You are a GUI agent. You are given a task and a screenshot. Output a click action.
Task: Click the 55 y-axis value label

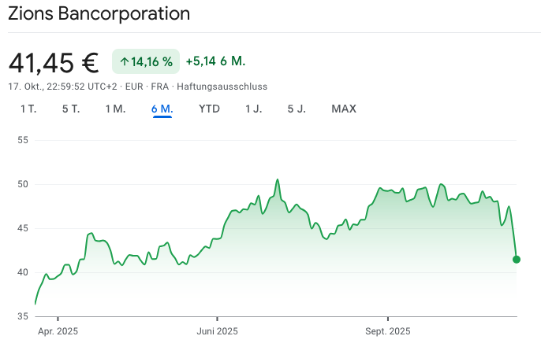[x=22, y=140]
